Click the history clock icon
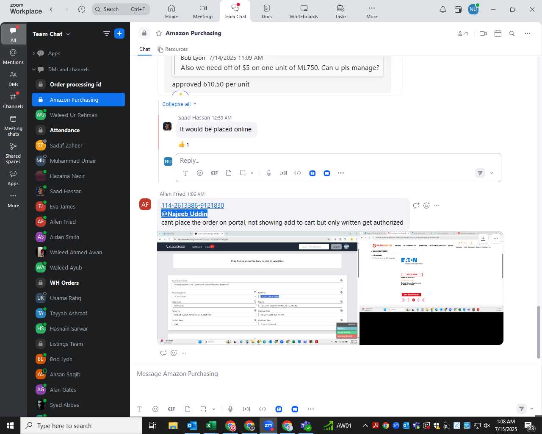 tap(82, 9)
